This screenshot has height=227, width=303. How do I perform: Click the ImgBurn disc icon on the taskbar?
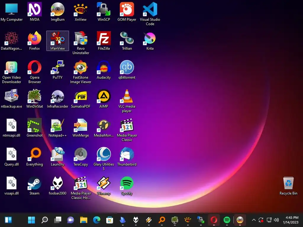pyautogui.click(x=240, y=220)
